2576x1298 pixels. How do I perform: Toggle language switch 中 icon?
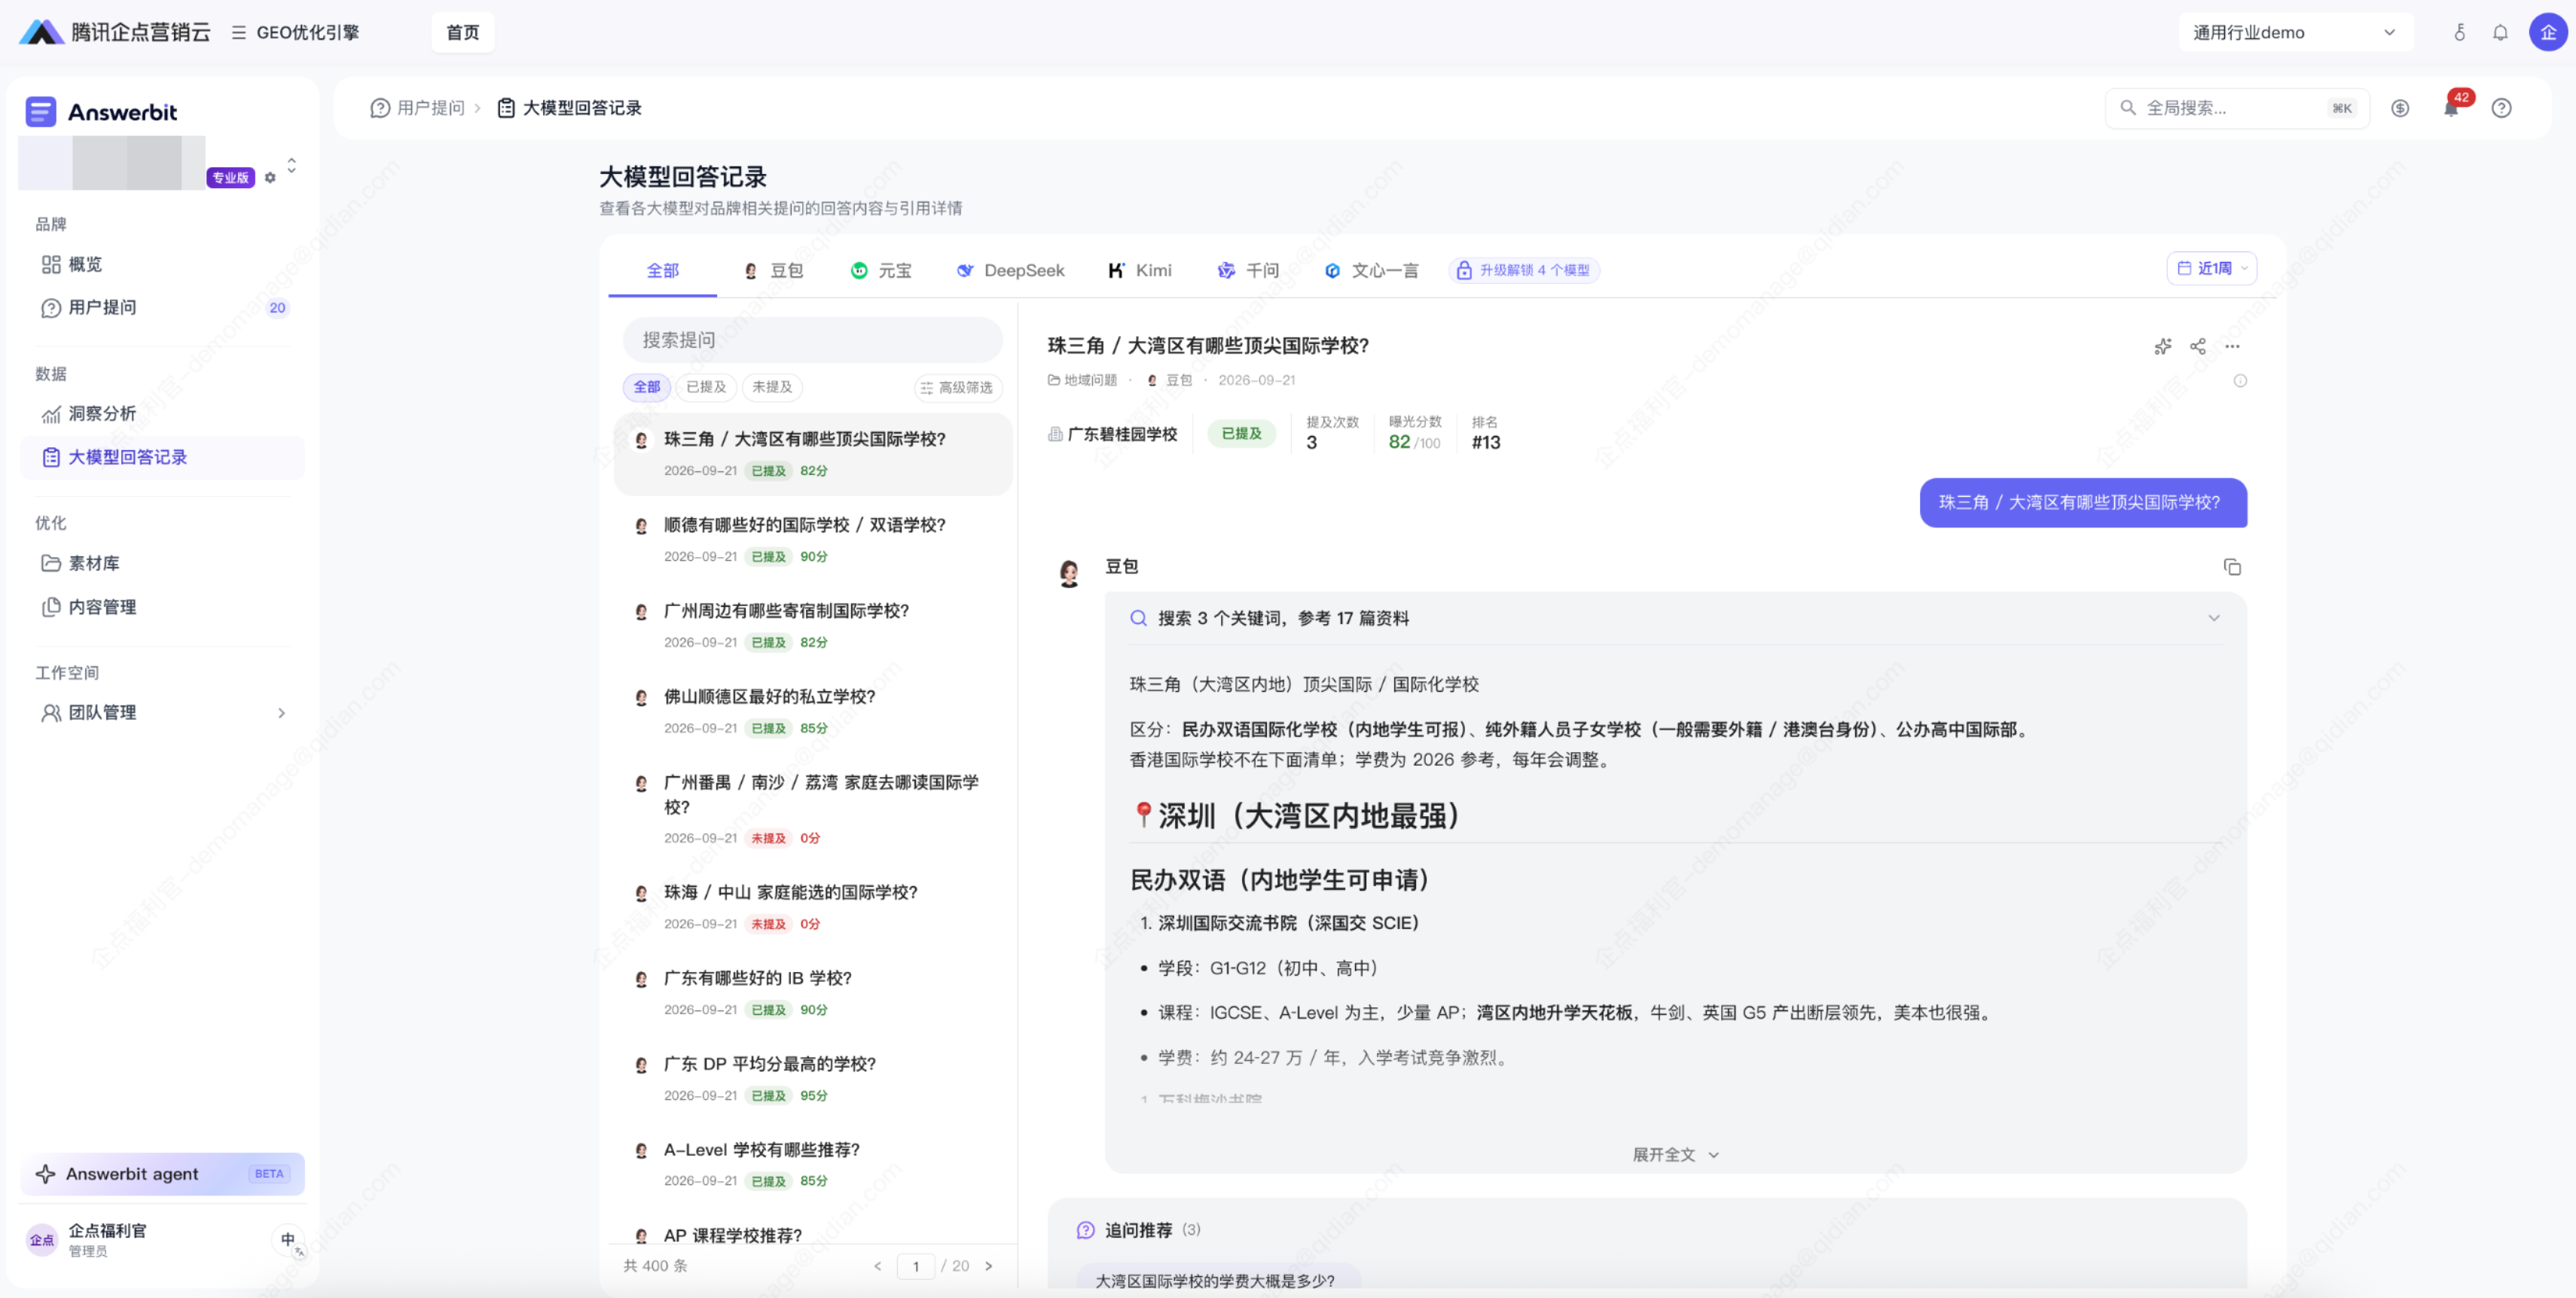(x=288, y=1239)
